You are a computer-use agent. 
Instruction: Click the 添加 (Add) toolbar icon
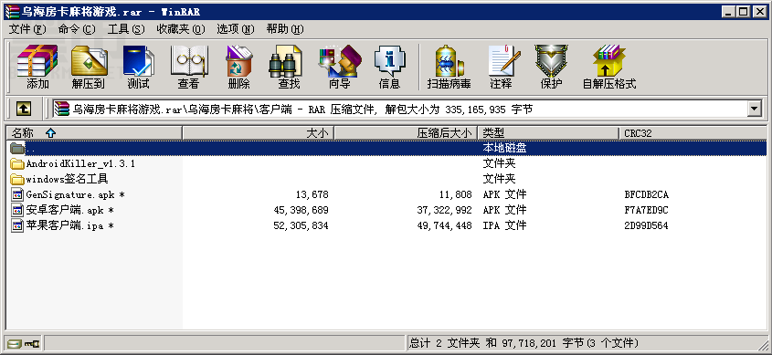pos(37,67)
